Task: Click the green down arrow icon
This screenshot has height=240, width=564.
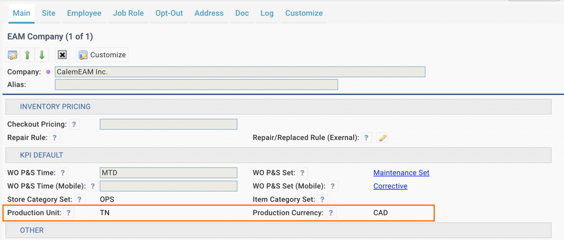Action: [x=42, y=55]
